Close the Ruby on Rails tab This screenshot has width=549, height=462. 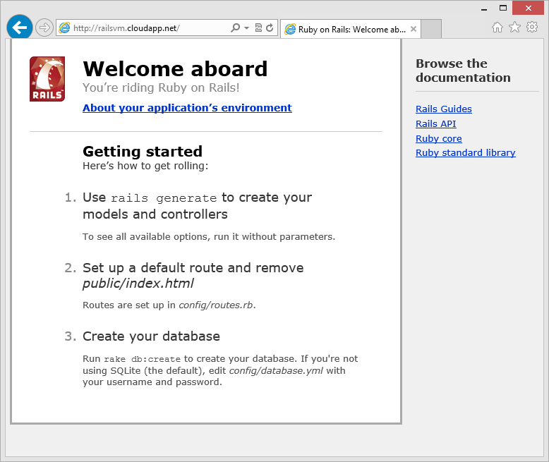coord(413,29)
